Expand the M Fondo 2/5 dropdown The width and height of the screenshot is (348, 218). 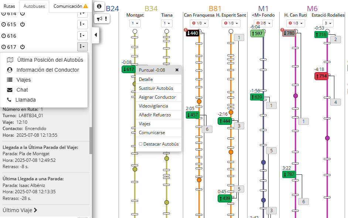point(263,23)
